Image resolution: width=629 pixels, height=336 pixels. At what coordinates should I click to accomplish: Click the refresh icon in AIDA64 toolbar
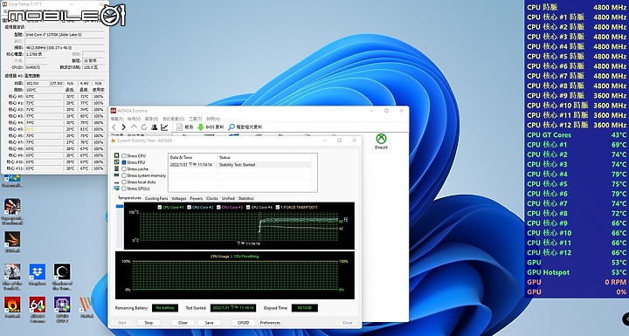[144, 127]
